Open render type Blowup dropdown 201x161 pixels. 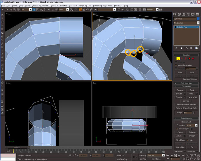coord(152,9)
